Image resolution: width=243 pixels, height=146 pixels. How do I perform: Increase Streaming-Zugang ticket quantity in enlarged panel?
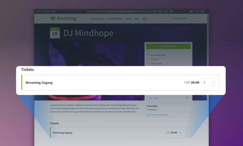pyautogui.click(x=213, y=81)
